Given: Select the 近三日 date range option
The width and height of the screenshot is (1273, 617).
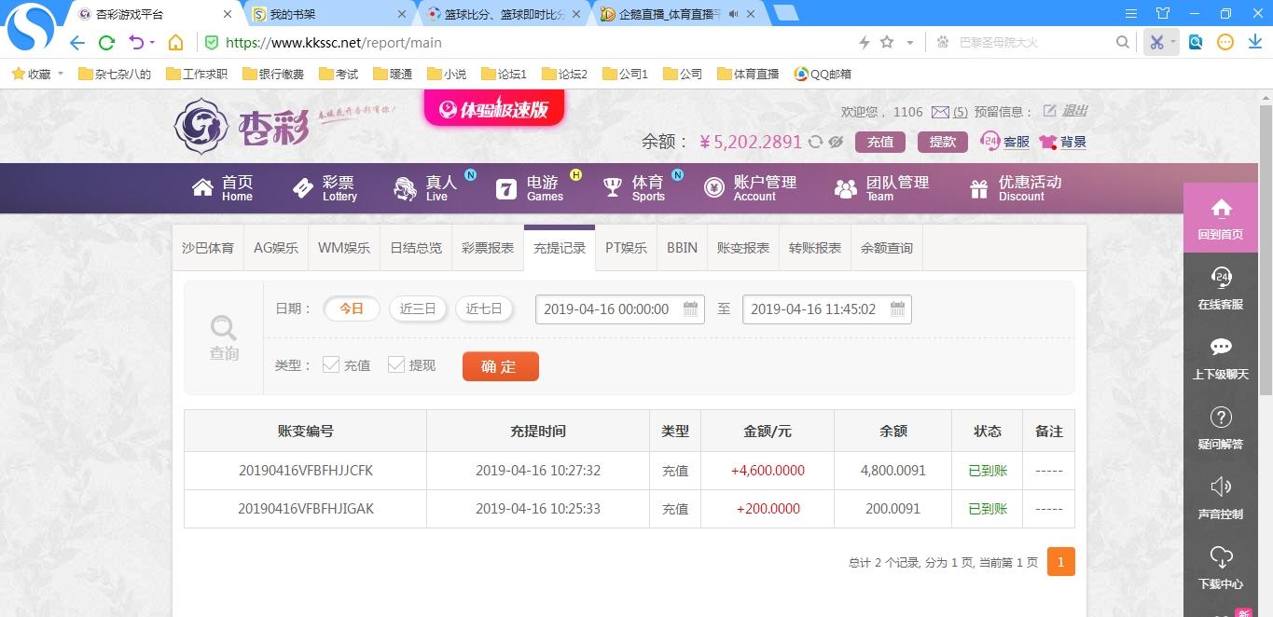Looking at the screenshot, I should click(x=418, y=308).
